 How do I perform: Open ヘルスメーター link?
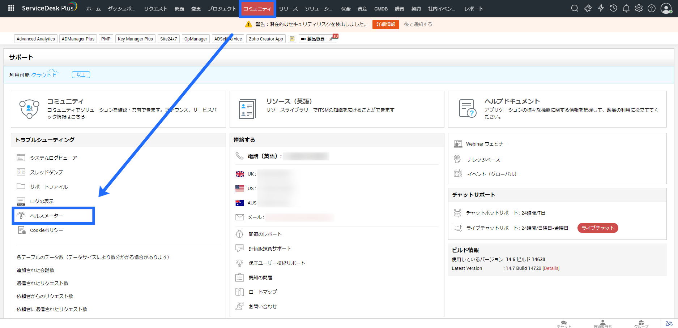point(46,216)
